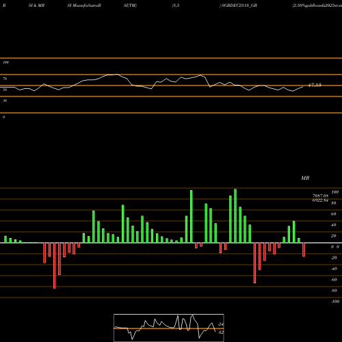The height and width of the screenshot is (342, 342).
Task: Click the MR axis label 20
Action: (334, 236)
